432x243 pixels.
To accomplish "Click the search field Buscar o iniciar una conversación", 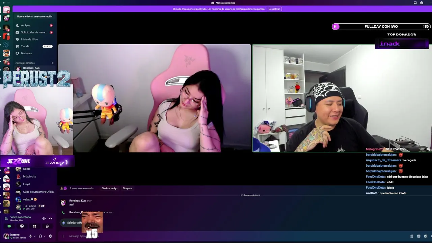I will [x=35, y=16].
